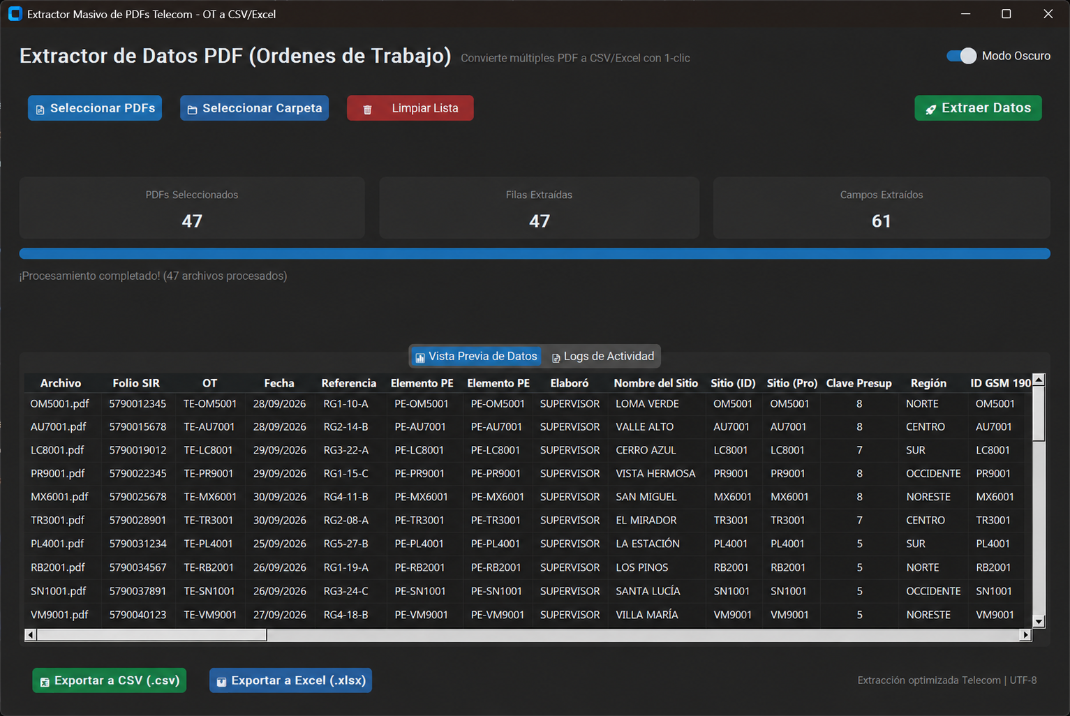This screenshot has height=716, width=1070.
Task: Click the CSV file icon on export button
Action: coord(45,682)
